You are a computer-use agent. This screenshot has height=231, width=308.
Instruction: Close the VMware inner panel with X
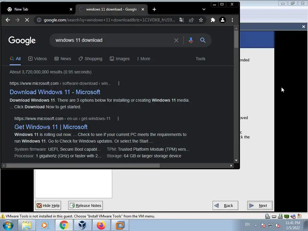click(303, 26)
